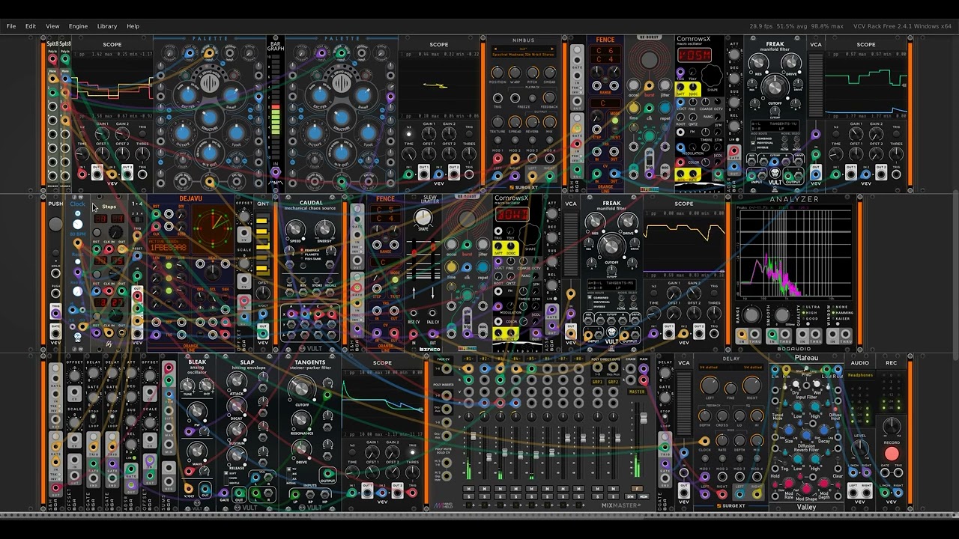The height and width of the screenshot is (539, 959).
Task: Click the SMEAR knob on Nimbus
Action: [x=550, y=73]
